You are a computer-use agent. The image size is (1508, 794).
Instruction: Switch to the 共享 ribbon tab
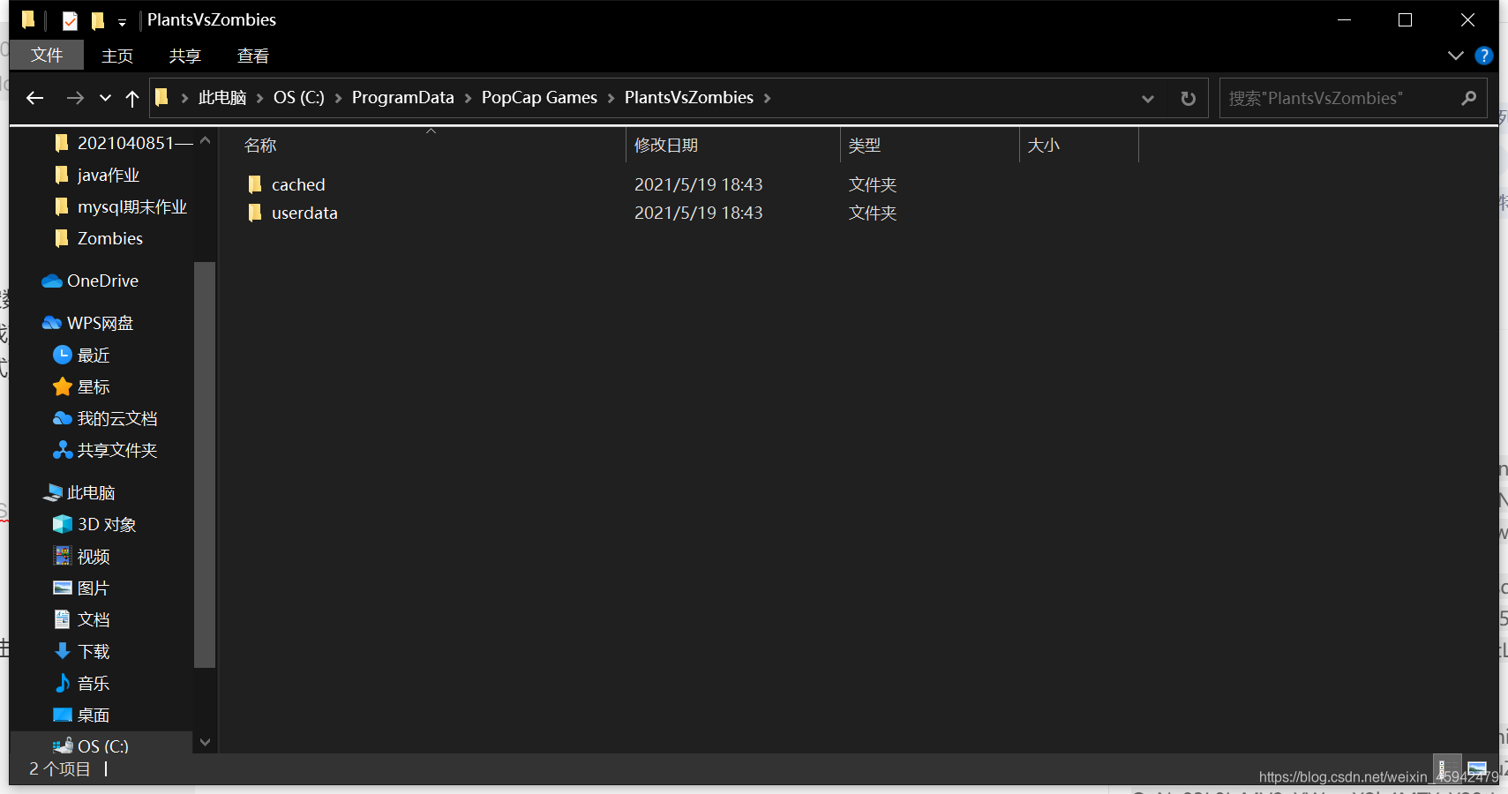(185, 56)
